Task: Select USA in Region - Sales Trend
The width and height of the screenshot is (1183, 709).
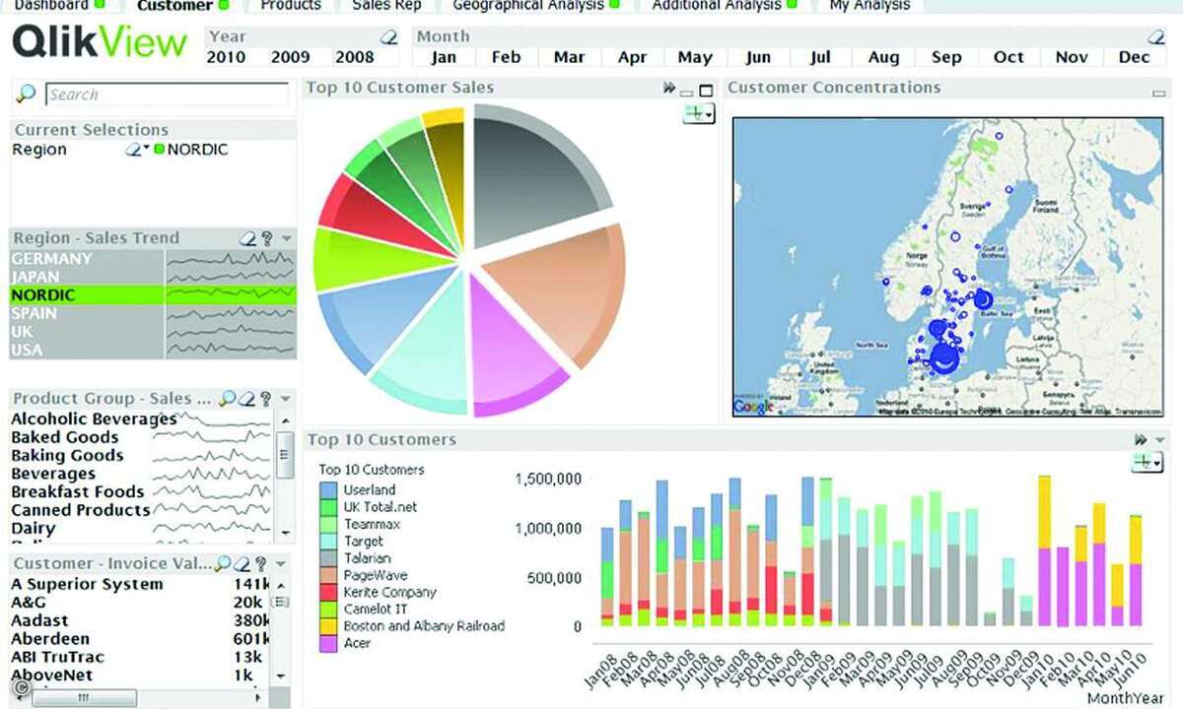Action: (153, 350)
